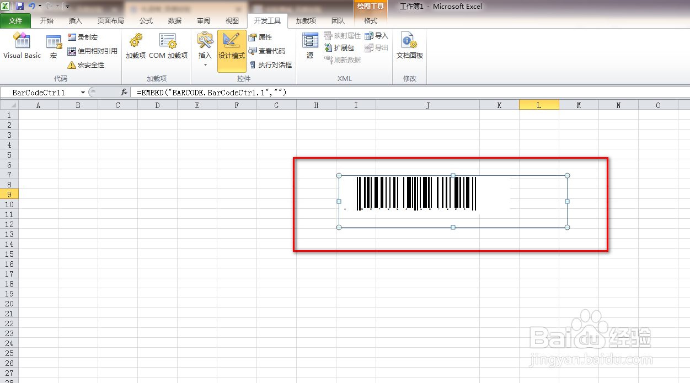Open the 加载项 add-ins manager
This screenshot has width=690, height=383.
pos(135,46)
